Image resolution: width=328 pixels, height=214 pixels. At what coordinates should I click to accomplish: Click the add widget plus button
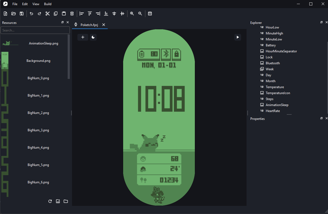pos(83,37)
